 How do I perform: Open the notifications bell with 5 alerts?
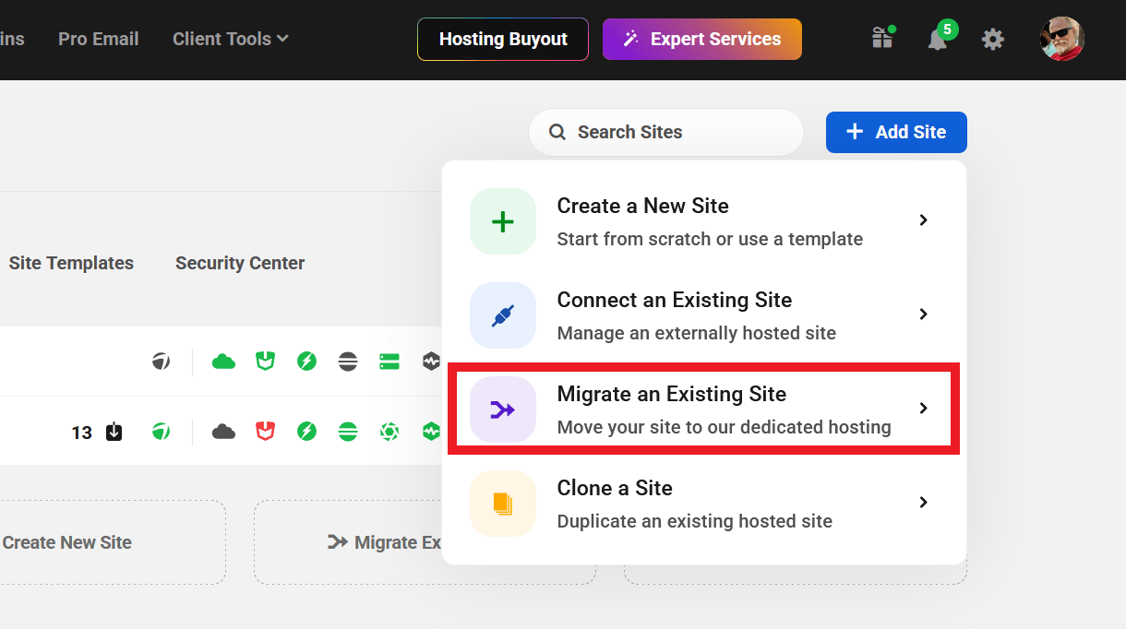pos(938,39)
